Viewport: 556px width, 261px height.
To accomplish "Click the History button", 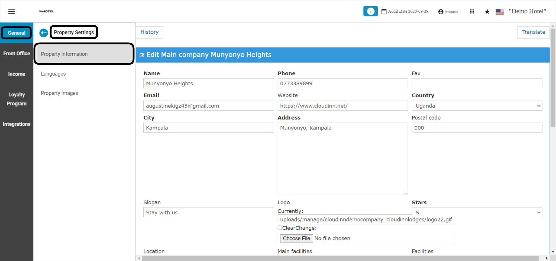I will point(149,32).
